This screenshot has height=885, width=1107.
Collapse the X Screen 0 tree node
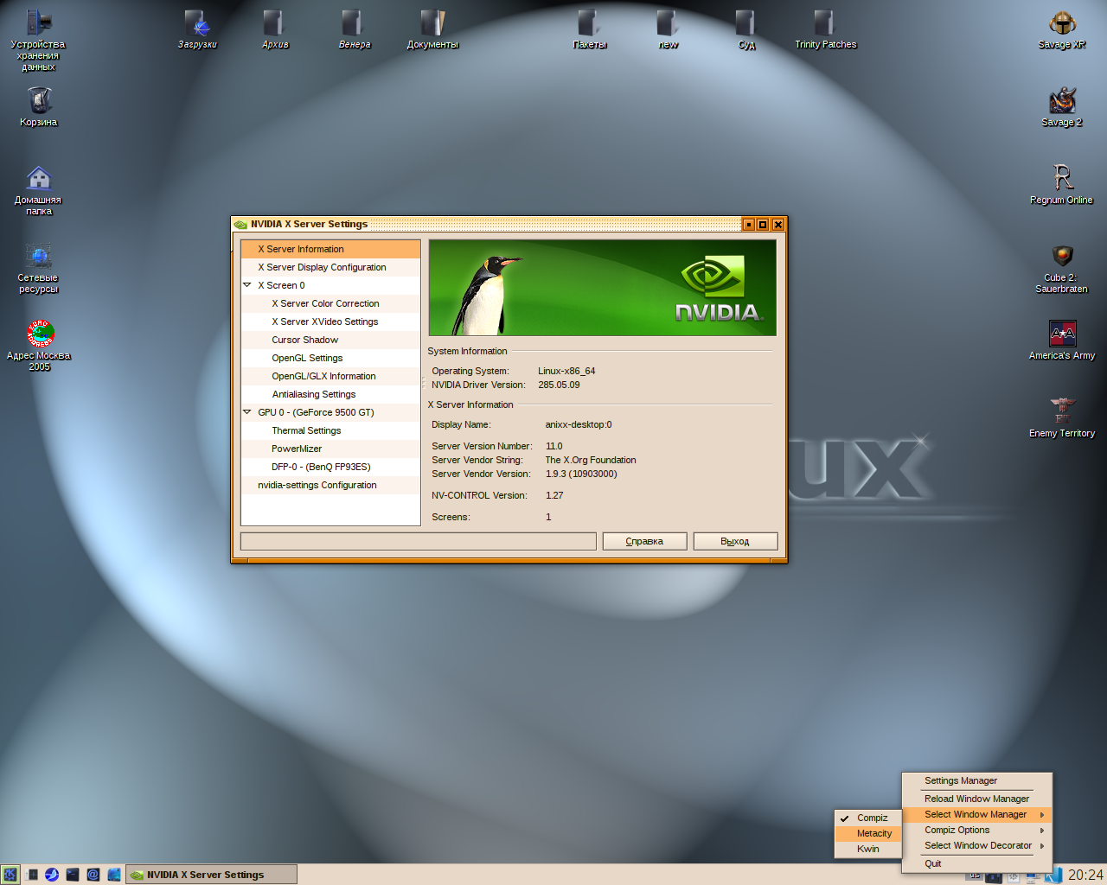(x=247, y=285)
